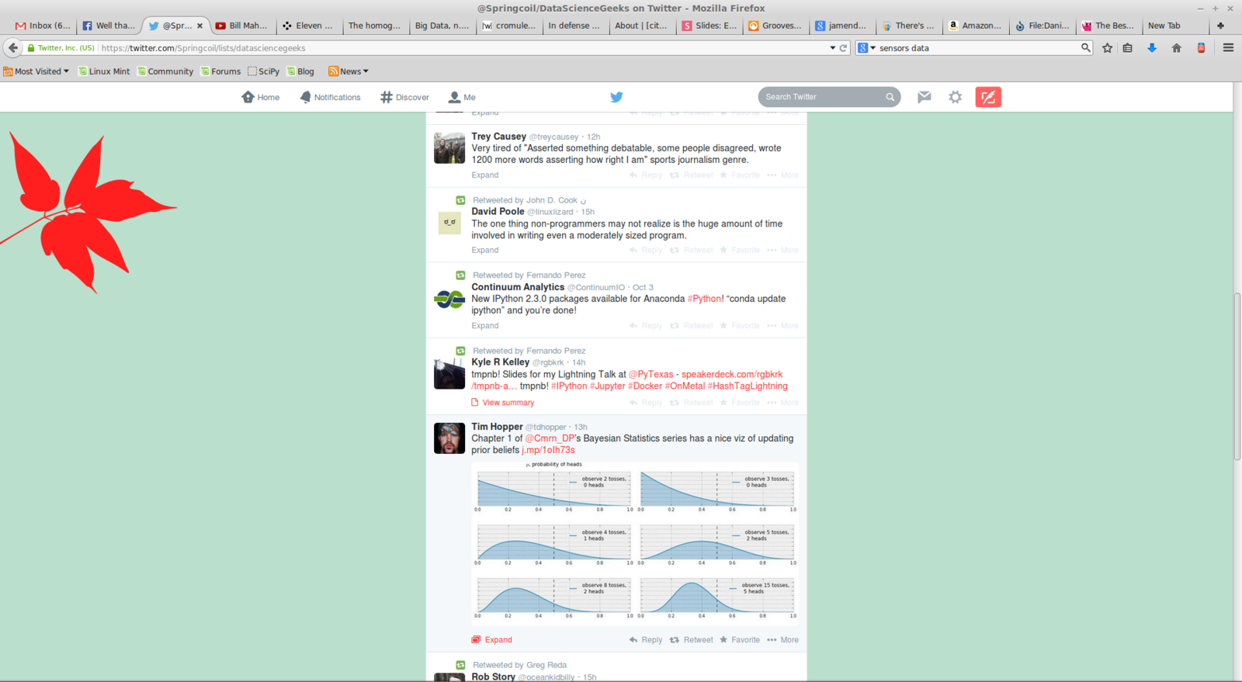Open More options on Tim Hopper's tweet

[x=782, y=640]
